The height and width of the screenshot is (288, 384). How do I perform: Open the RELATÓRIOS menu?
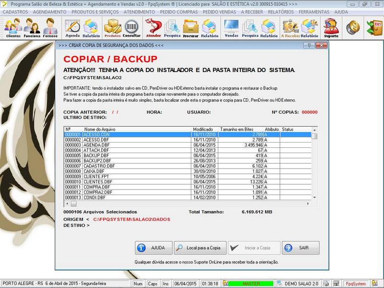[x=281, y=11]
